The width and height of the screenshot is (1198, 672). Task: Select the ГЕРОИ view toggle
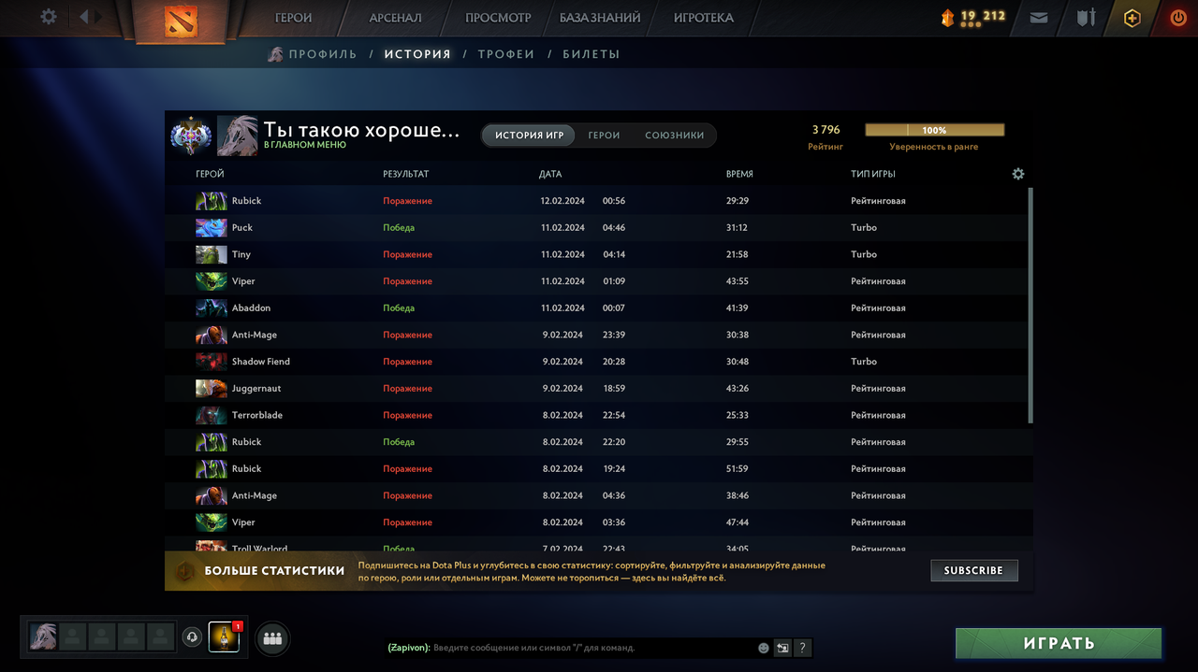point(604,136)
